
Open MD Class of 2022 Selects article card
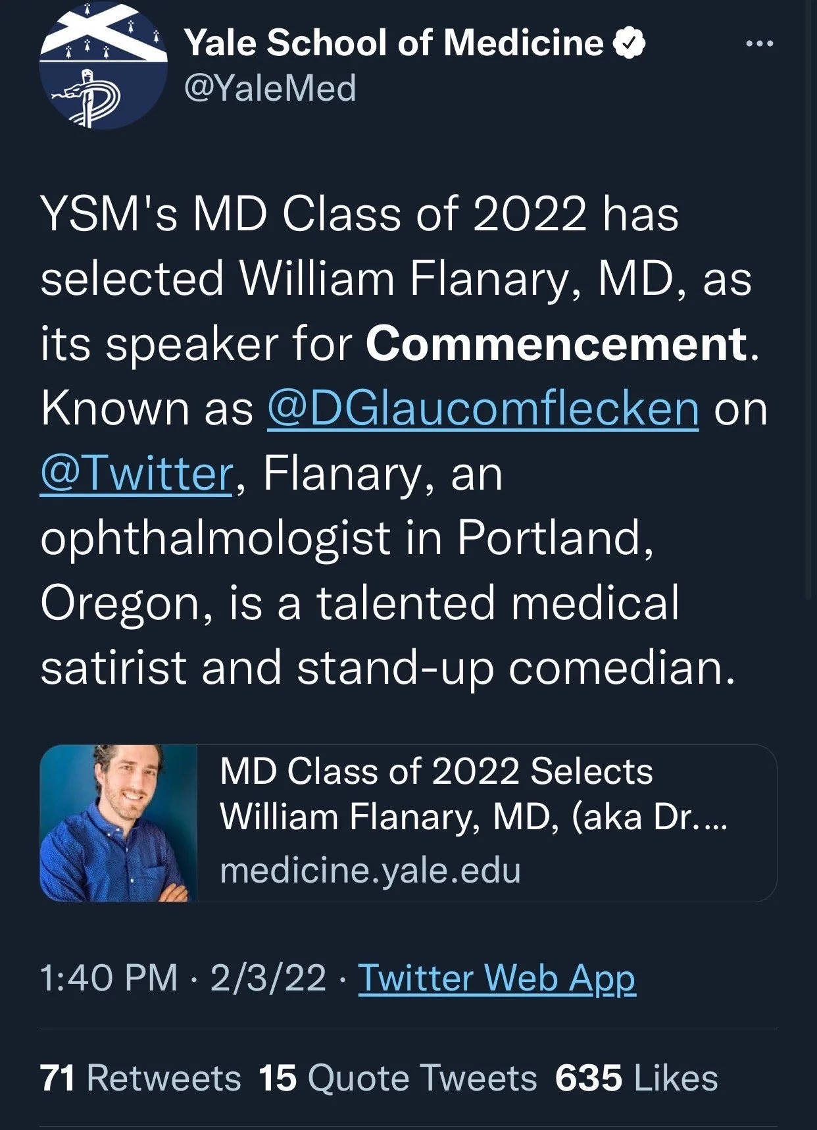(408, 823)
